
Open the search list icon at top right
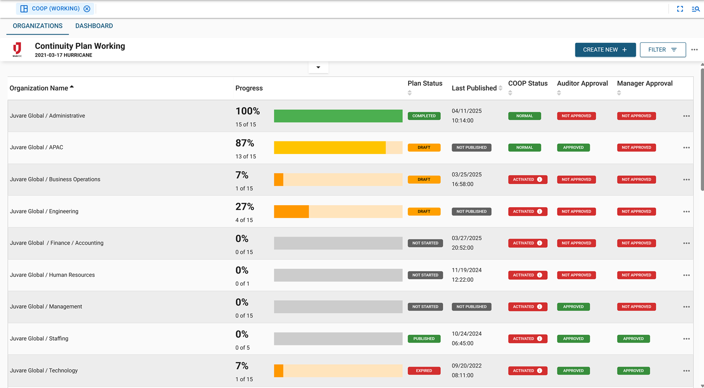[x=695, y=9]
